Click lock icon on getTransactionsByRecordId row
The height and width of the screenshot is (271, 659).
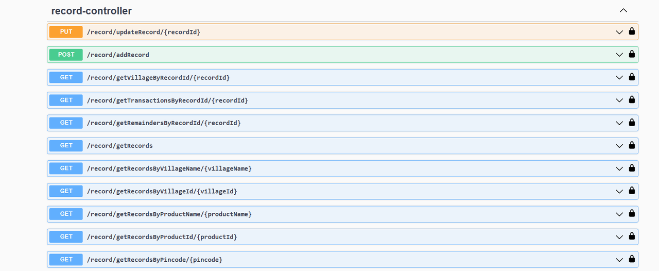pyautogui.click(x=632, y=99)
